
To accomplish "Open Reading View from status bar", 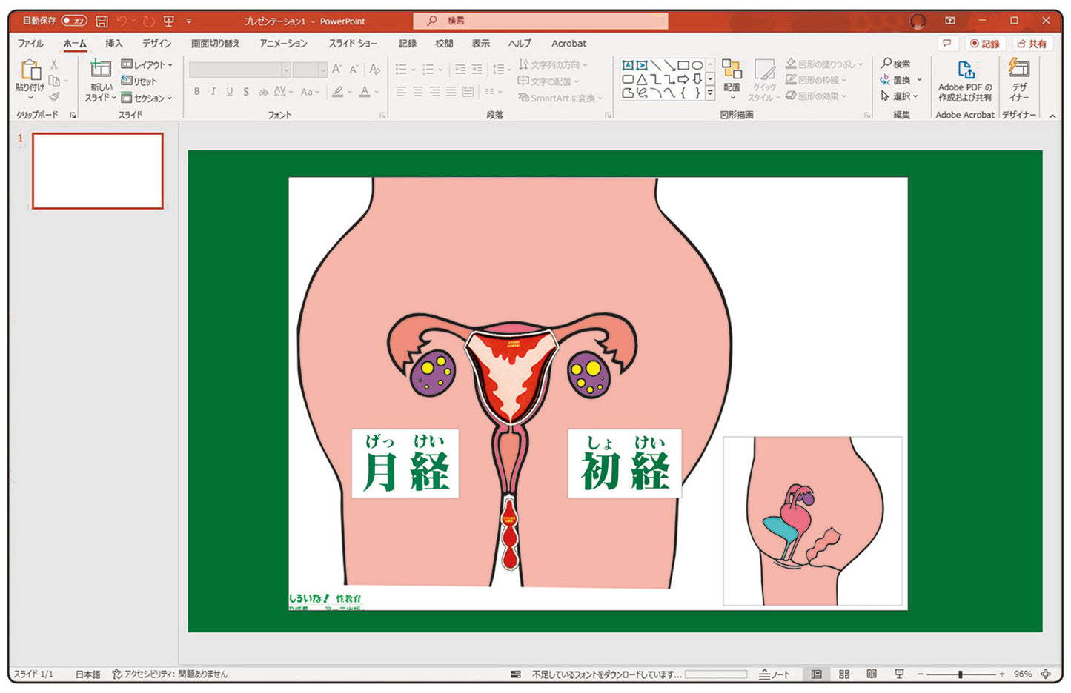I will [872, 674].
